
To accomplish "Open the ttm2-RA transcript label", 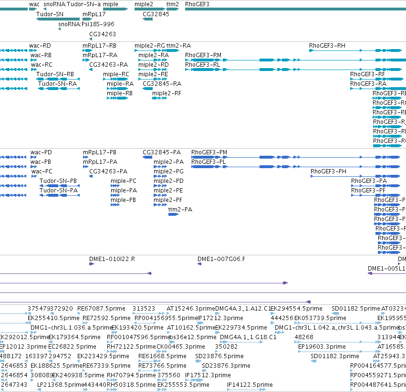I will [x=178, y=46].
